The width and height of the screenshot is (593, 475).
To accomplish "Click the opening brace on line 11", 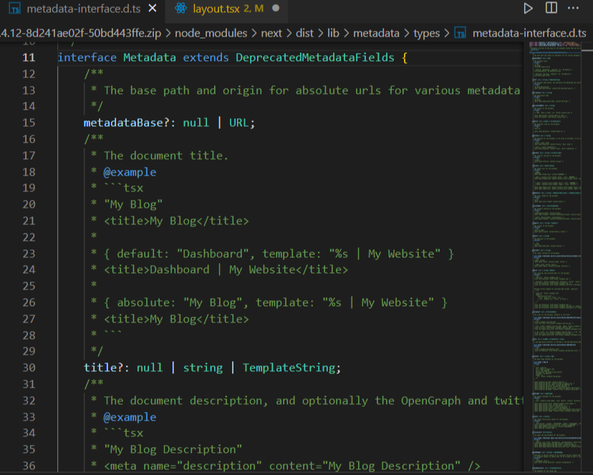I will pyautogui.click(x=405, y=58).
